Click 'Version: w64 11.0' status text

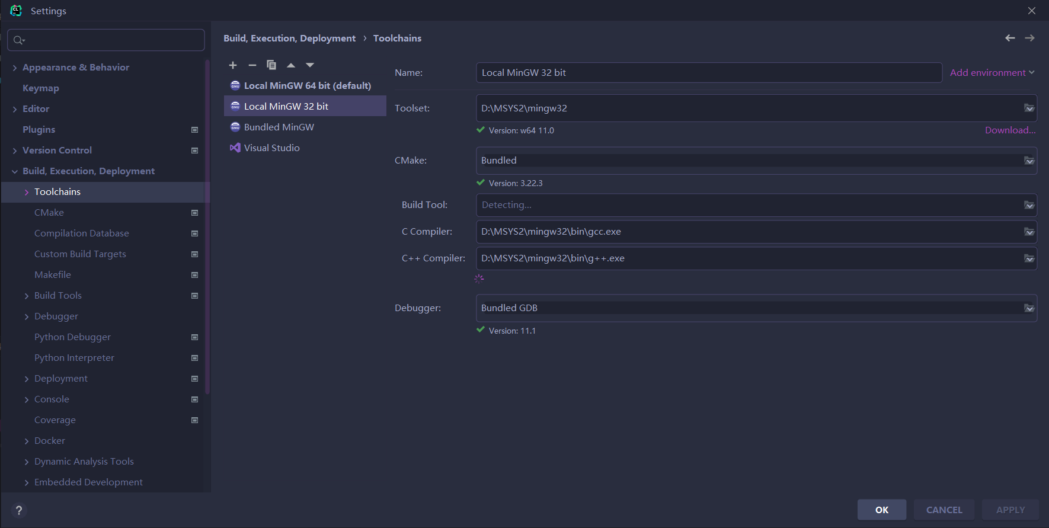[522, 131]
